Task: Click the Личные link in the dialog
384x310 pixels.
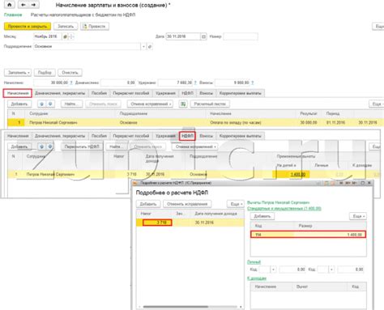Action: 254,262
